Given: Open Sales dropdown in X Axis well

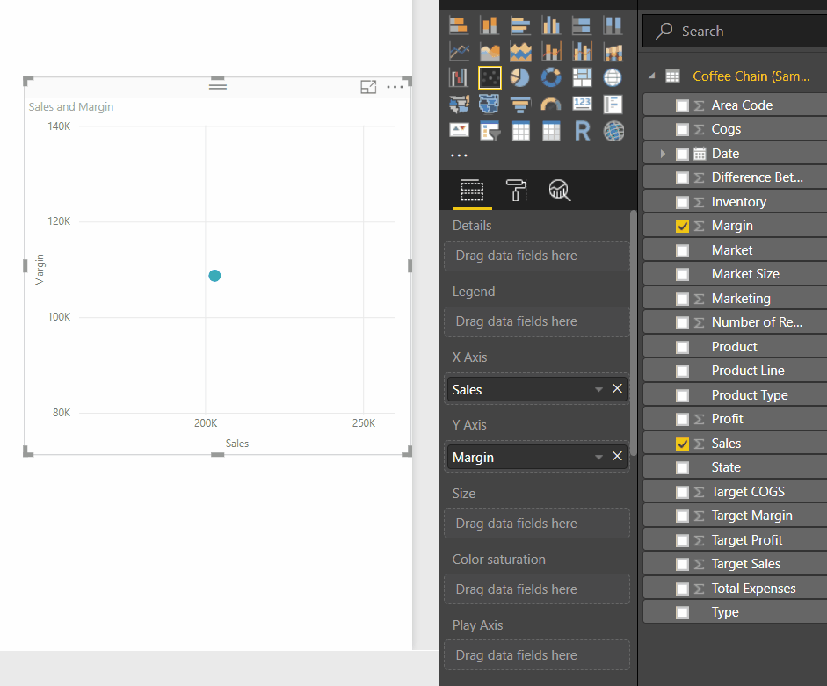Looking at the screenshot, I should (x=598, y=390).
